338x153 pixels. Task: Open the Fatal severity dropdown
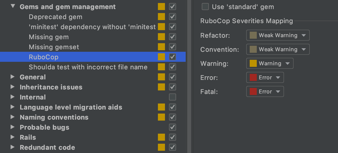click(265, 91)
